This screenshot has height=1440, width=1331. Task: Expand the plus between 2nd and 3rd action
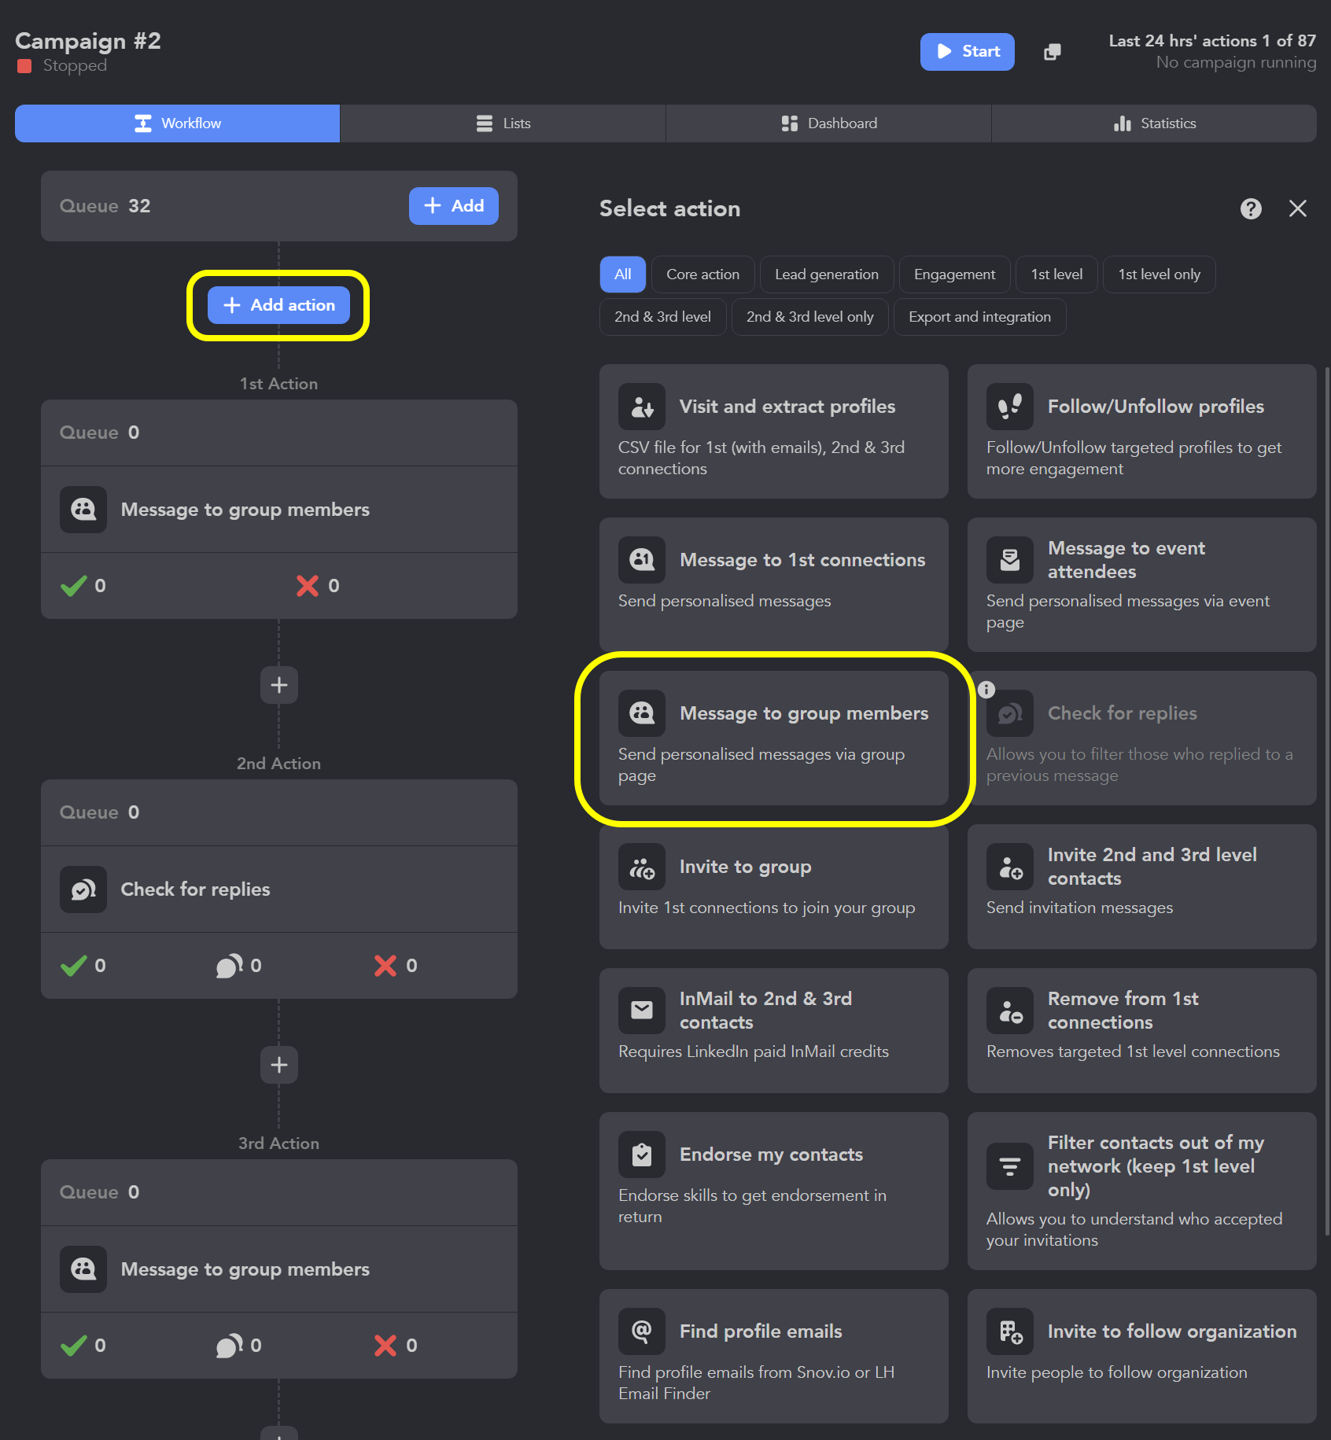coord(278,1064)
